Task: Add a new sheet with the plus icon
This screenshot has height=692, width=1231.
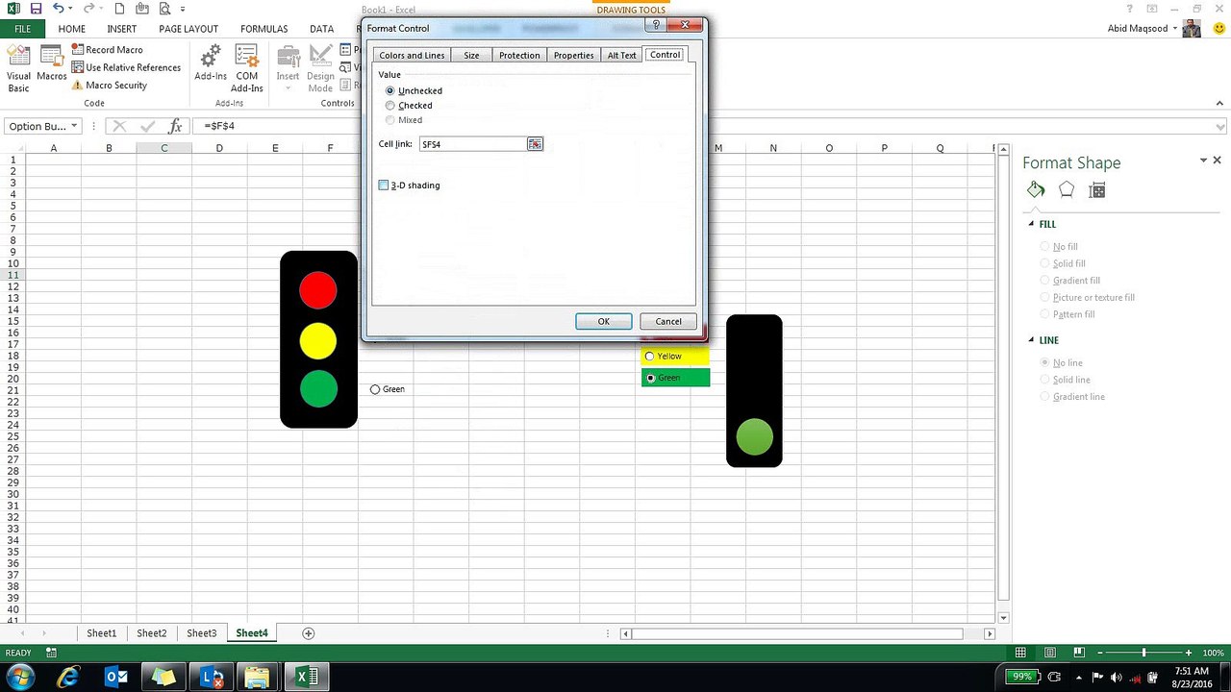Action: [x=309, y=633]
